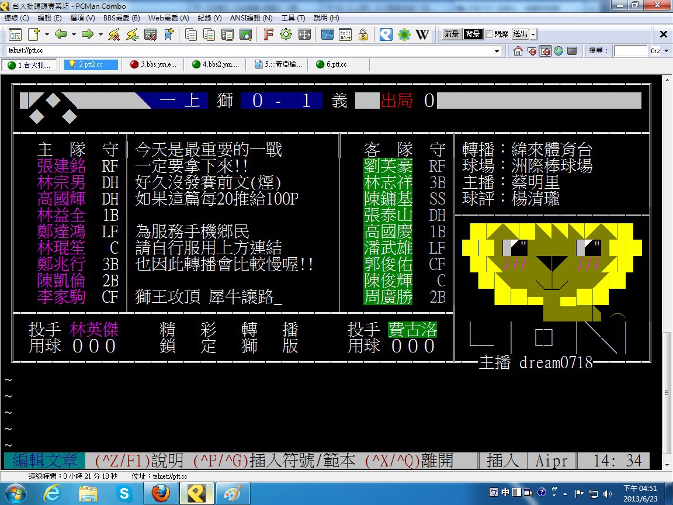Click the symbols table icon
Viewport: 673px width, 505px height.
[345, 34]
